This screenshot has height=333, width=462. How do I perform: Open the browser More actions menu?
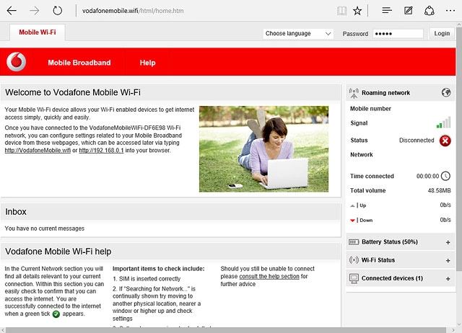451,11
